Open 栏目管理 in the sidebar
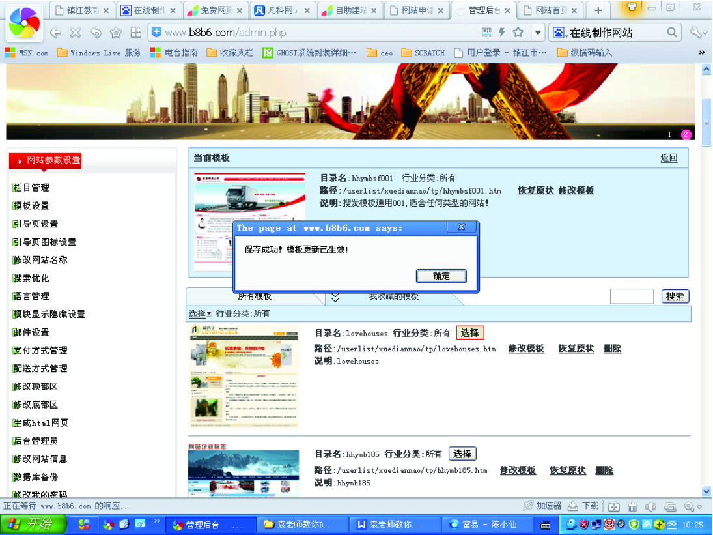The image size is (713, 535). pyautogui.click(x=31, y=188)
